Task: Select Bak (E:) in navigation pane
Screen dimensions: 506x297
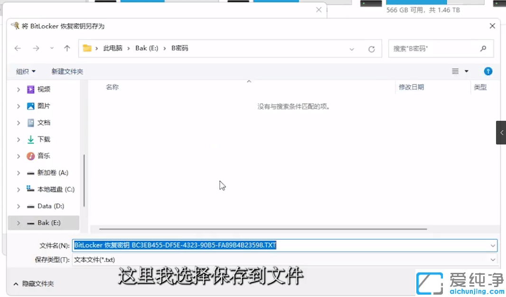Action: point(49,223)
